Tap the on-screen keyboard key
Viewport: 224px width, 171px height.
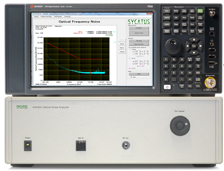point(198,73)
